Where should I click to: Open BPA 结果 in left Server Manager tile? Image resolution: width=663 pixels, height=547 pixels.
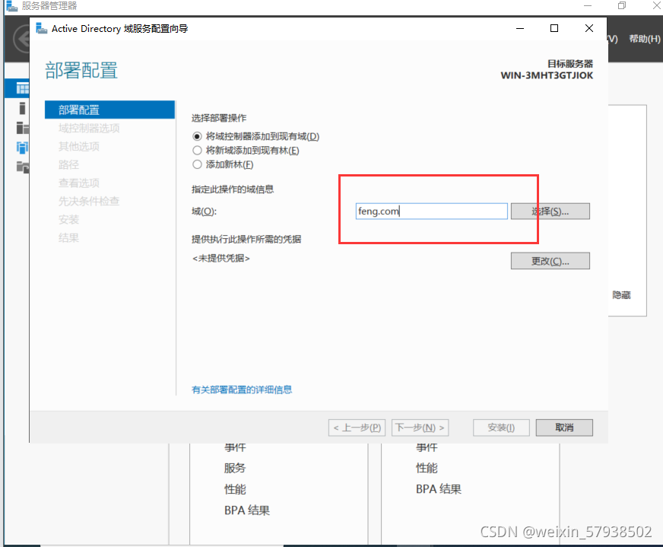tap(247, 510)
